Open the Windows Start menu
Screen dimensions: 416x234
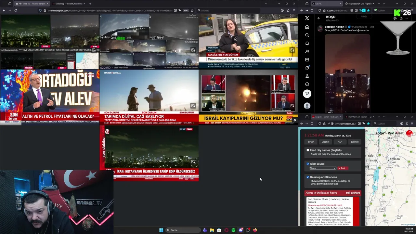click(x=161, y=230)
